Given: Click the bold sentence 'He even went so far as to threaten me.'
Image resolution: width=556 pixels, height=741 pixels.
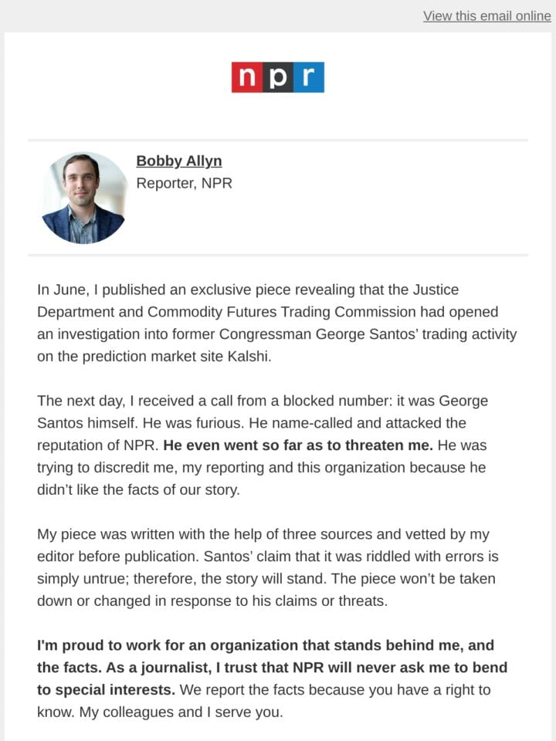Looking at the screenshot, I should (x=298, y=445).
